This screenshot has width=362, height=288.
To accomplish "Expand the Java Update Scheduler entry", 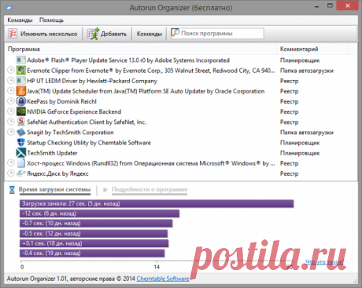I will point(11,90).
